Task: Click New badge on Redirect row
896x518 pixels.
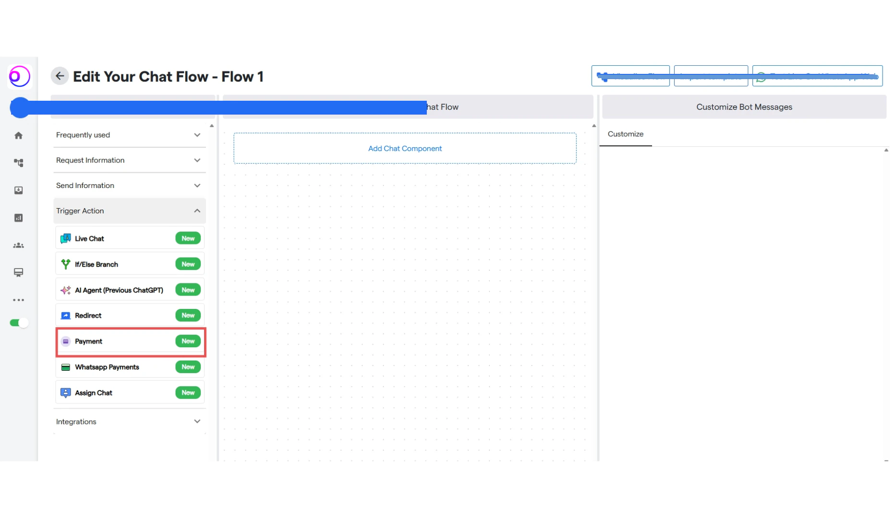Action: [188, 316]
